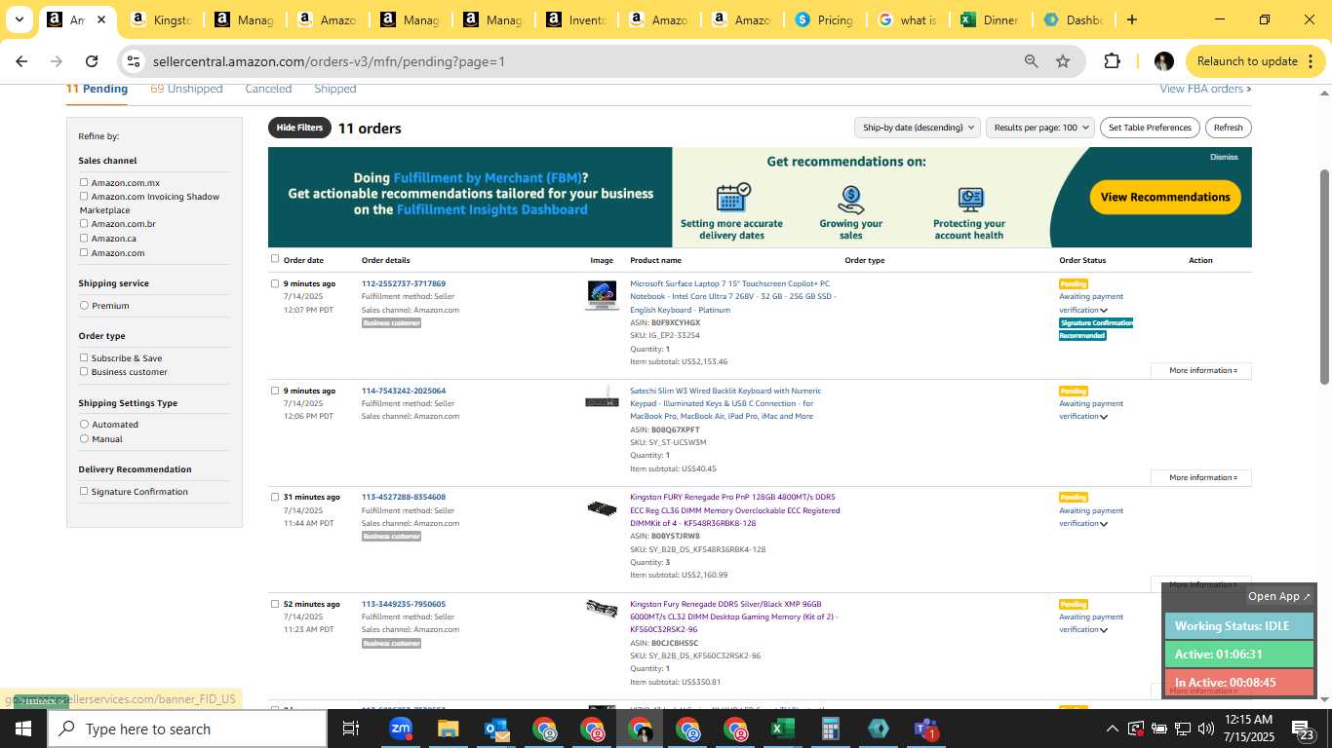Check the Amazon.ca sales channel filter
Screen dimensions: 1332x748
(84, 238)
